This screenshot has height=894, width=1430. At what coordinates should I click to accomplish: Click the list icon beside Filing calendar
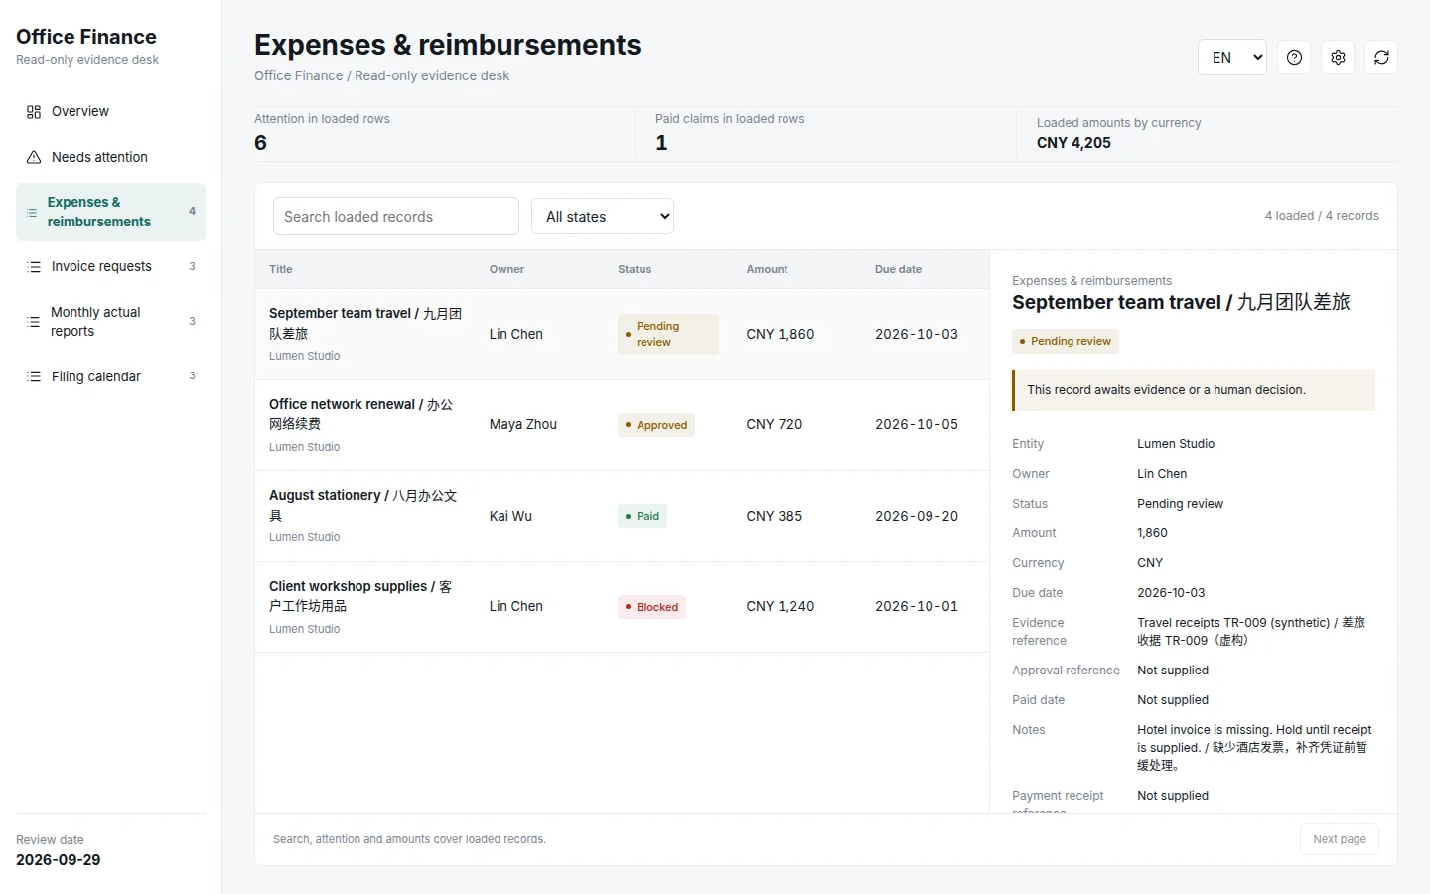click(x=34, y=376)
